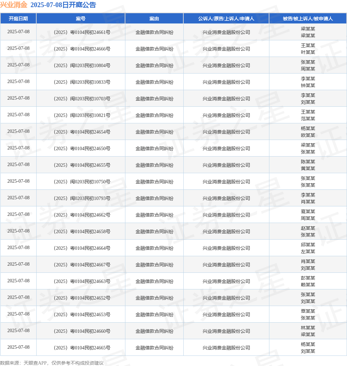Screen dimensions: 347x366
Task: Select case number 闽0203民初10821号
Action: [x=82, y=115]
